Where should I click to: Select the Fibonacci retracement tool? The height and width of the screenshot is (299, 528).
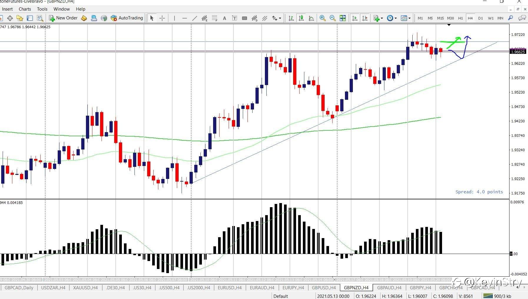point(215,18)
